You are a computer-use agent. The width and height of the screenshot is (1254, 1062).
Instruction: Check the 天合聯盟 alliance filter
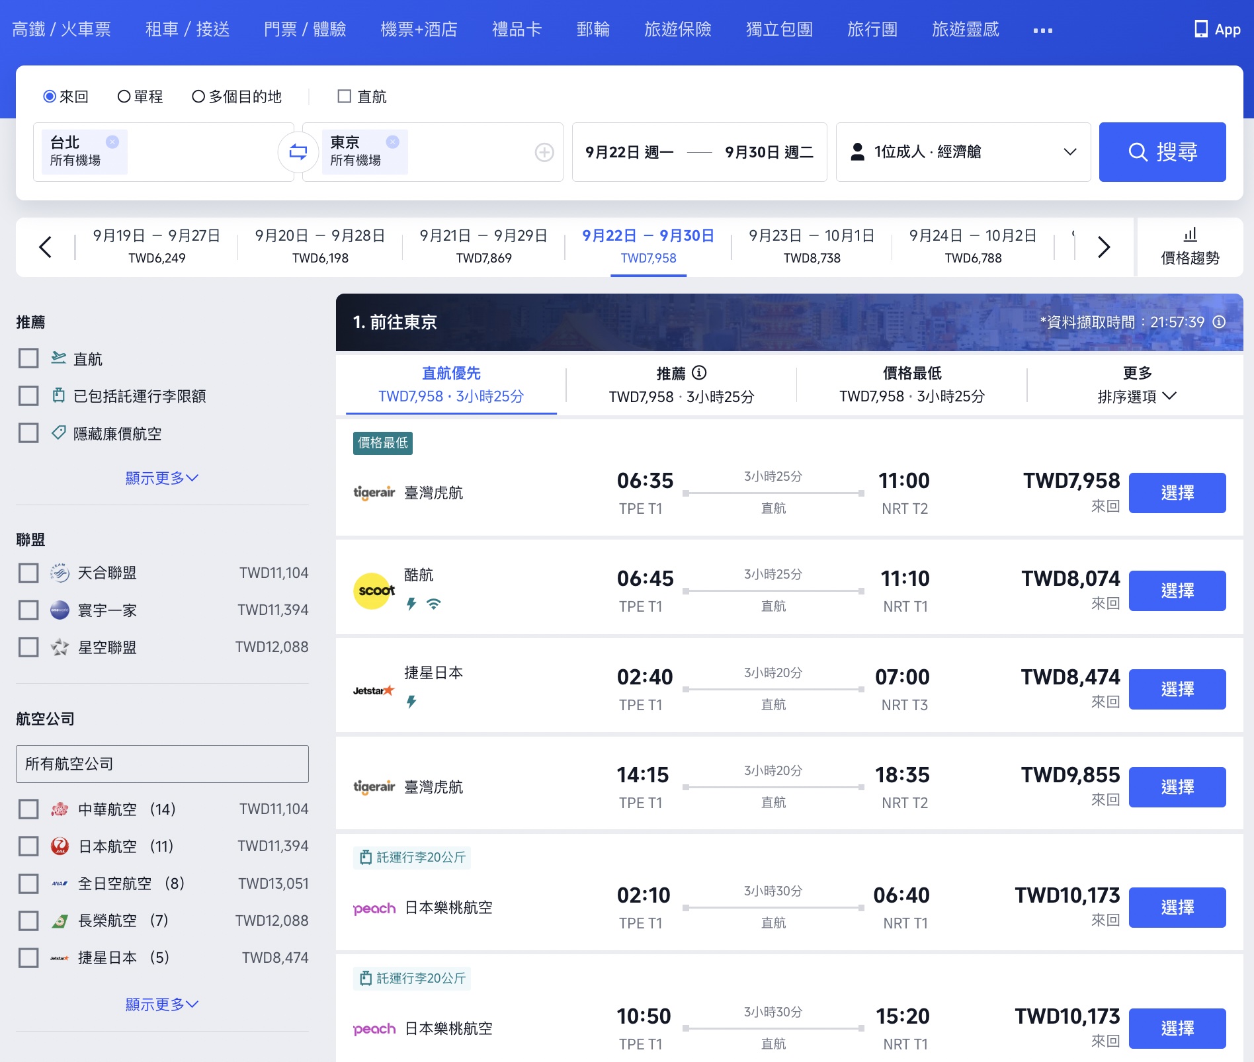tap(28, 573)
